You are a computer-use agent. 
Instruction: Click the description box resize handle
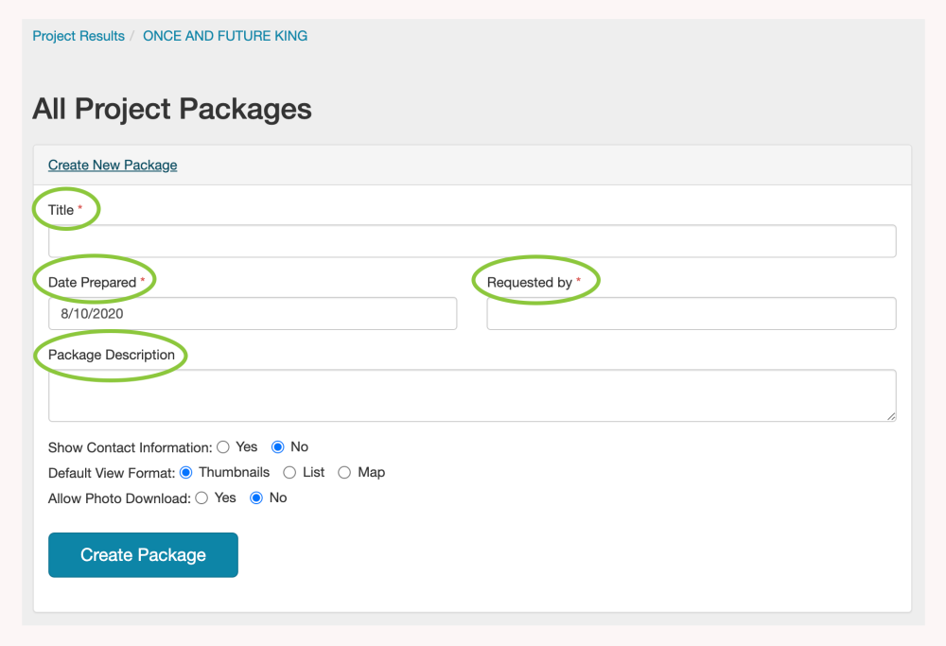pyautogui.click(x=890, y=415)
